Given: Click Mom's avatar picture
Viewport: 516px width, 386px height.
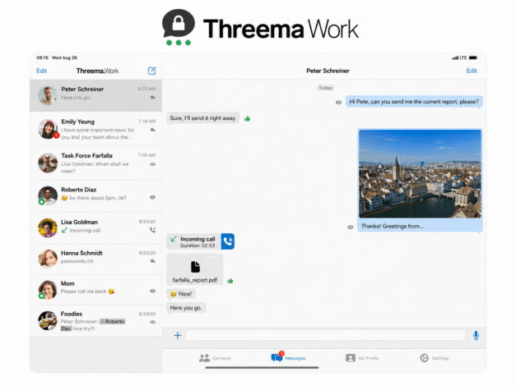Looking at the screenshot, I should pos(48,289).
